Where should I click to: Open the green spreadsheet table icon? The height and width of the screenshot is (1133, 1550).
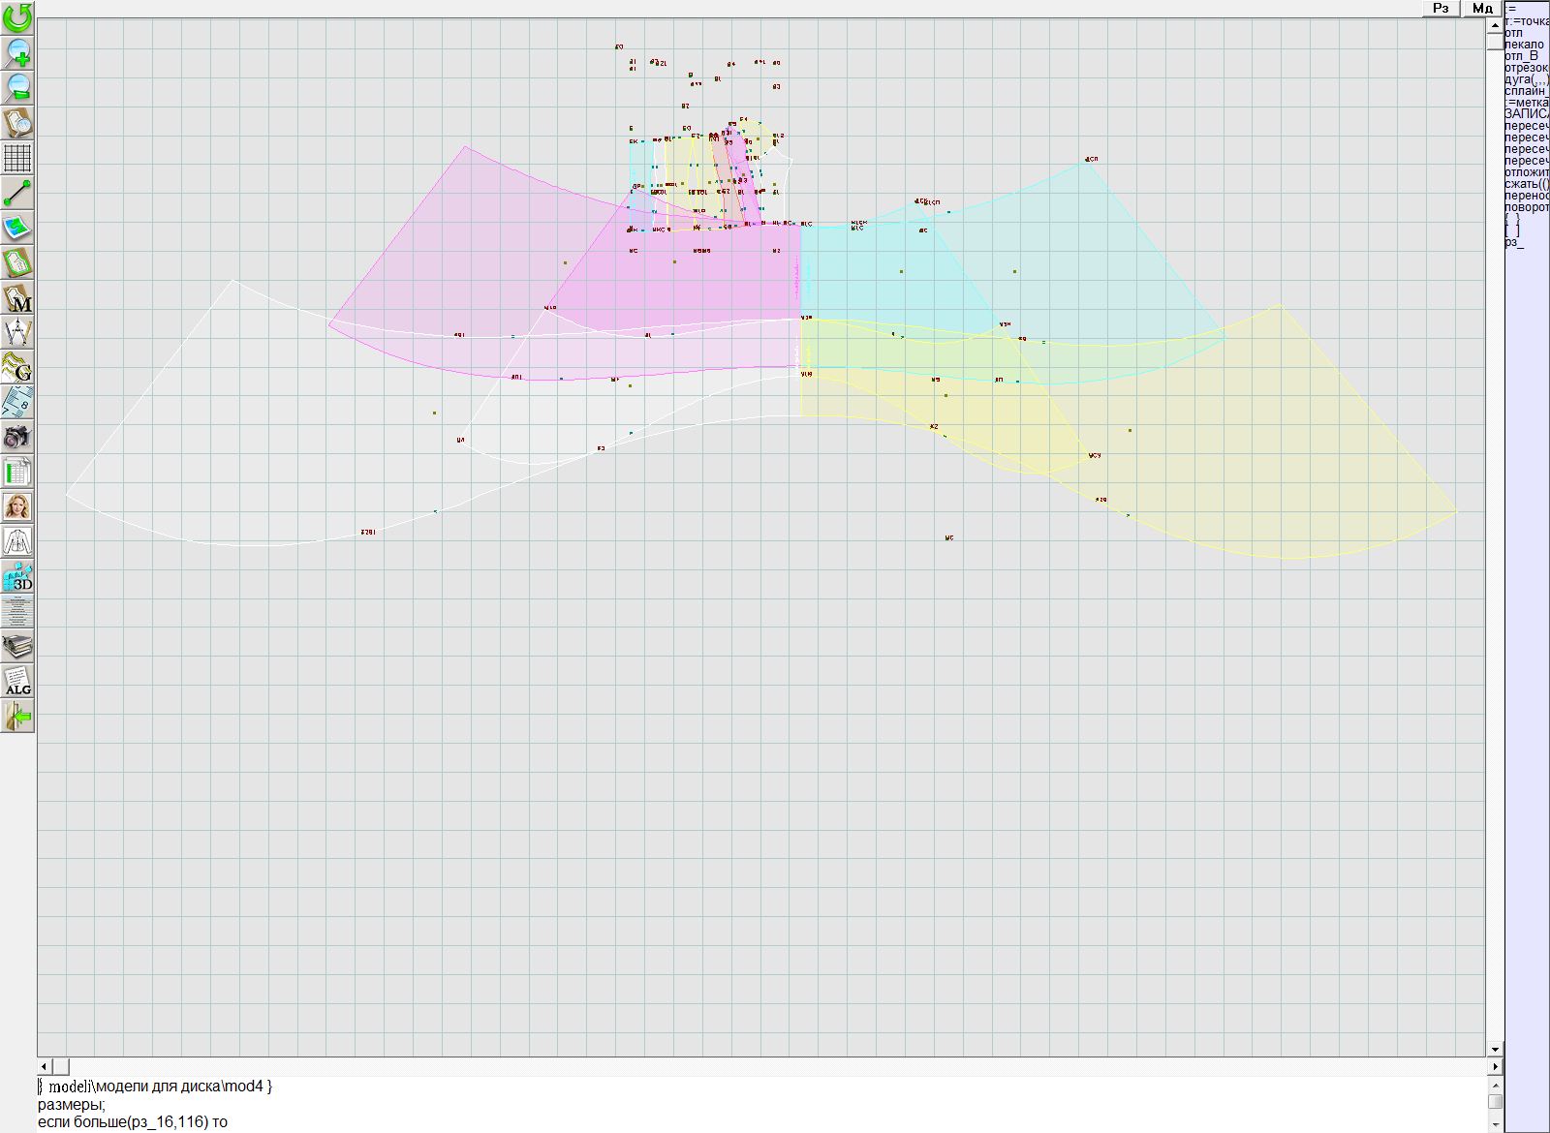click(17, 472)
